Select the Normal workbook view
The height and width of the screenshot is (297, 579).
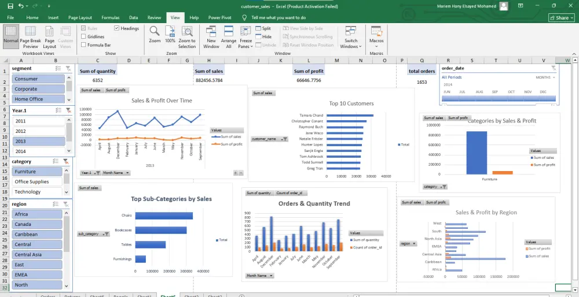pos(10,37)
